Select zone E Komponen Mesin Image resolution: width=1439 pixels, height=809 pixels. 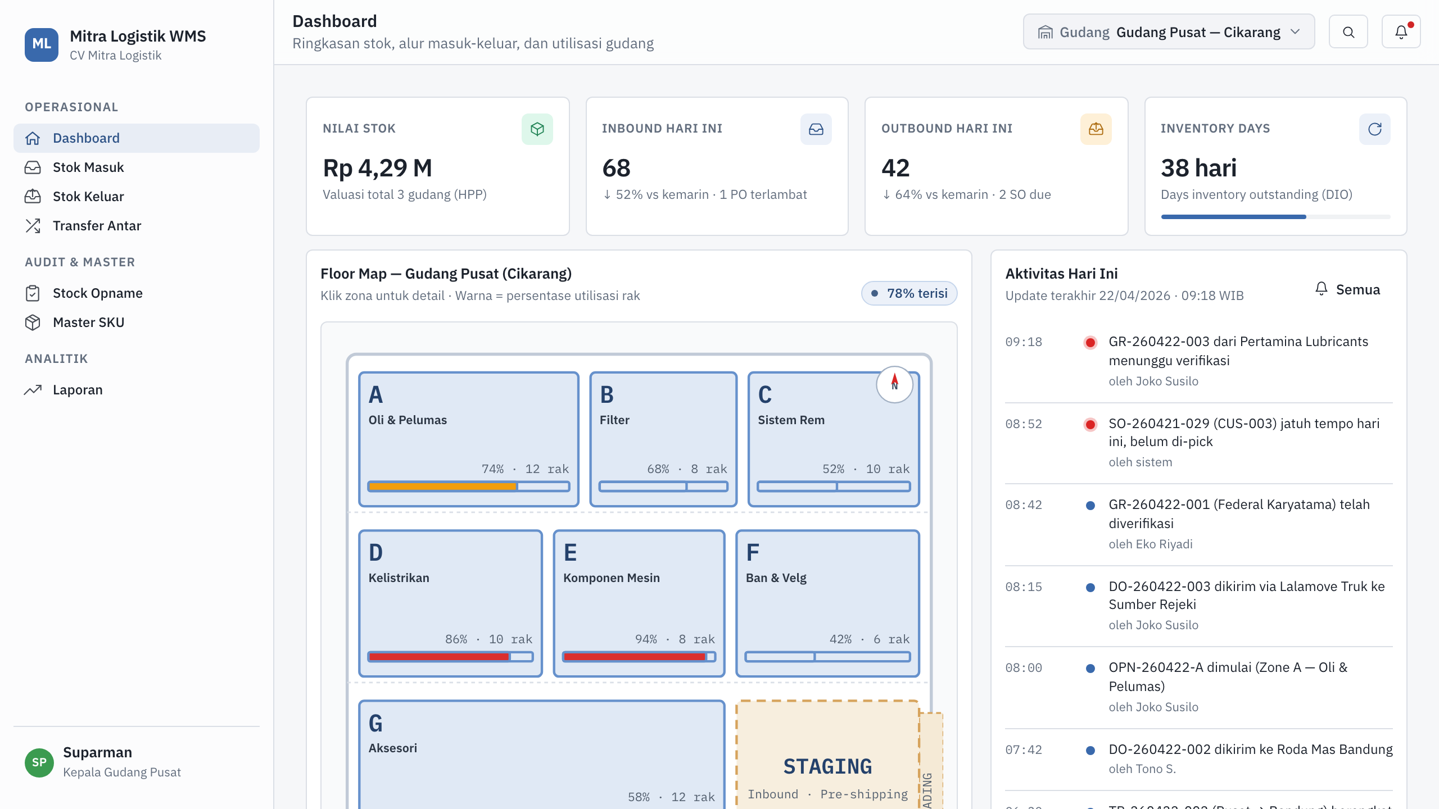pos(639,603)
